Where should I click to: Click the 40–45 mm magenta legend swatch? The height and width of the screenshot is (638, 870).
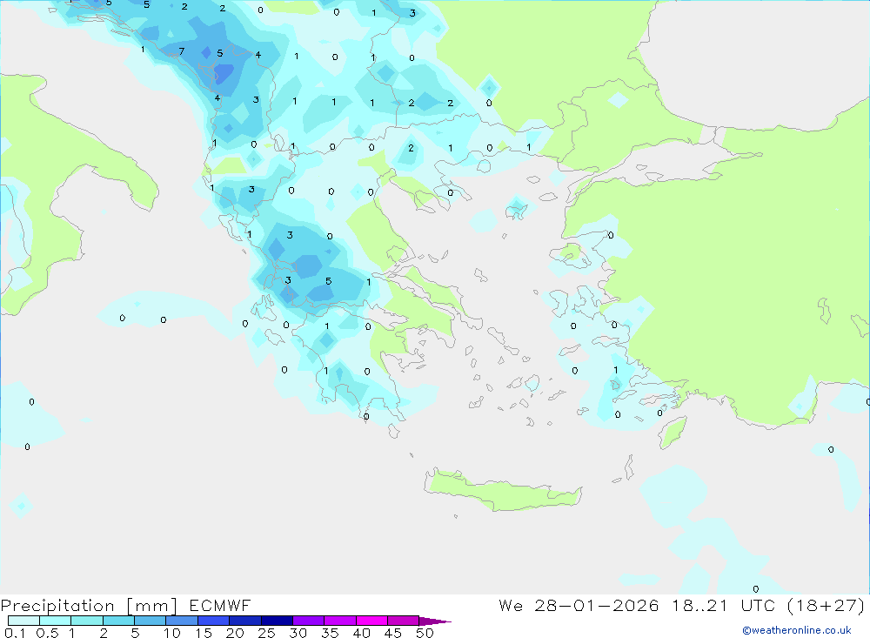click(x=371, y=621)
